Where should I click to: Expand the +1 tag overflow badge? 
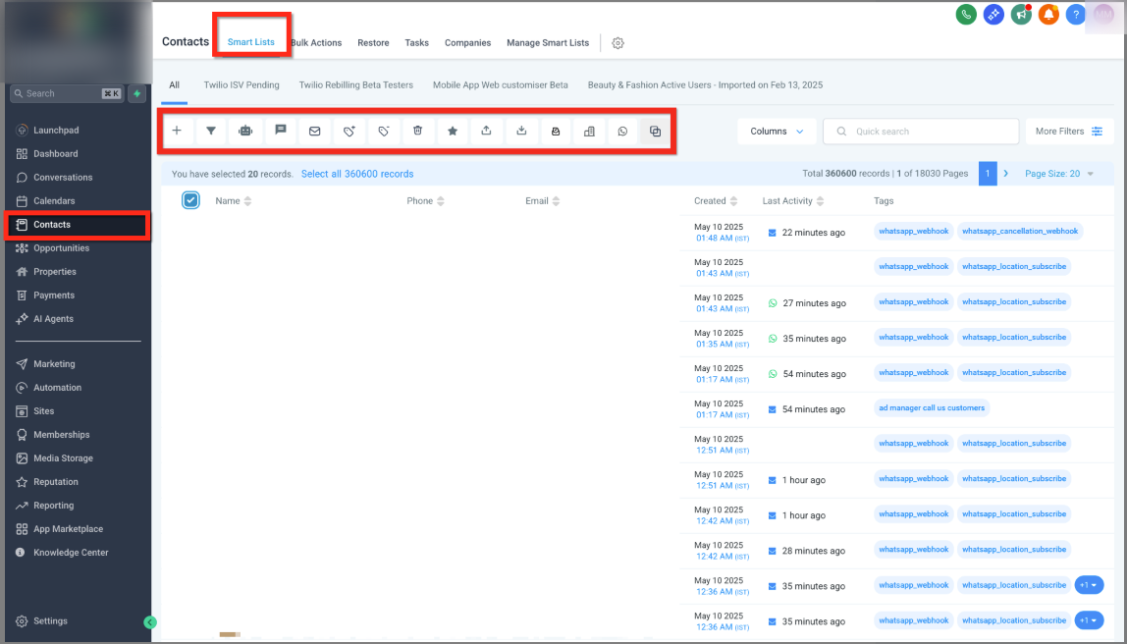(1089, 584)
